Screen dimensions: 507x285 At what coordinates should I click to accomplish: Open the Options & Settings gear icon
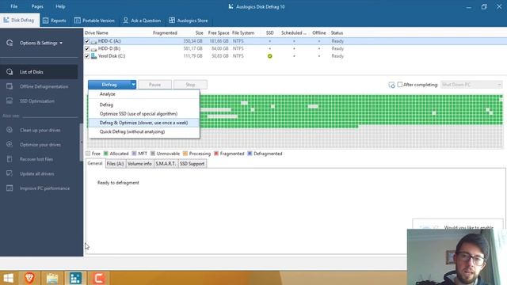tap(10, 43)
